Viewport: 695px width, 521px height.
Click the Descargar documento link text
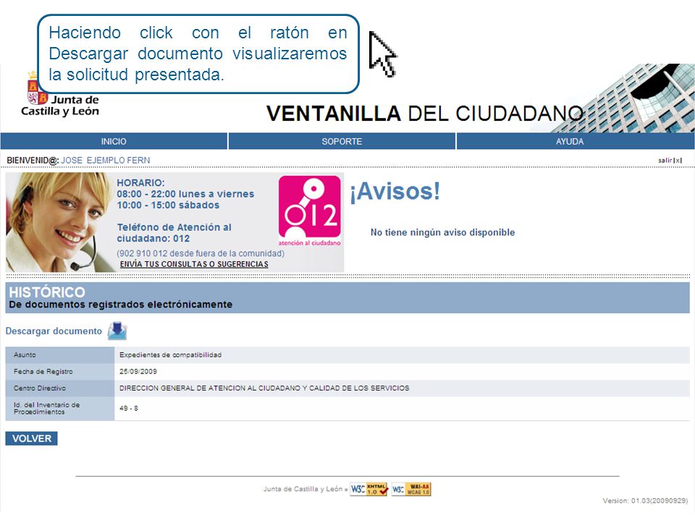click(54, 331)
